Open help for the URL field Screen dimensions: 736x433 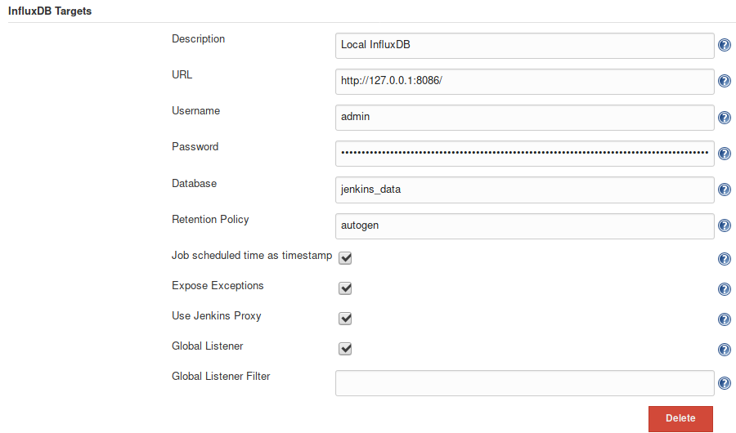point(725,81)
